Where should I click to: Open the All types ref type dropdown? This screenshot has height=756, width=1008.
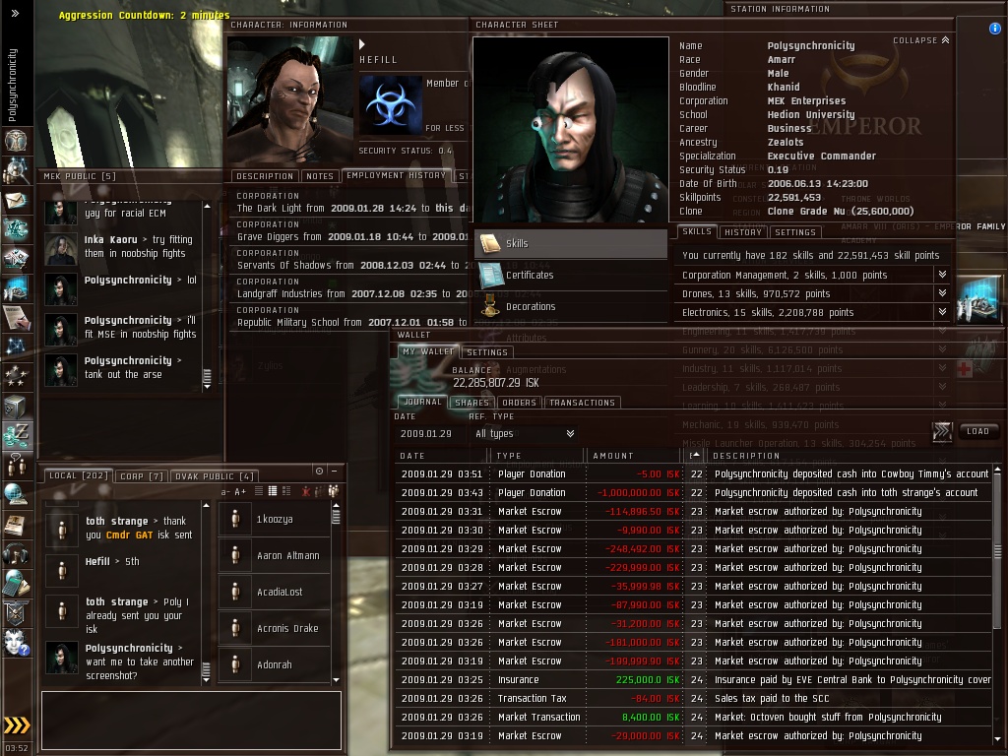point(524,434)
